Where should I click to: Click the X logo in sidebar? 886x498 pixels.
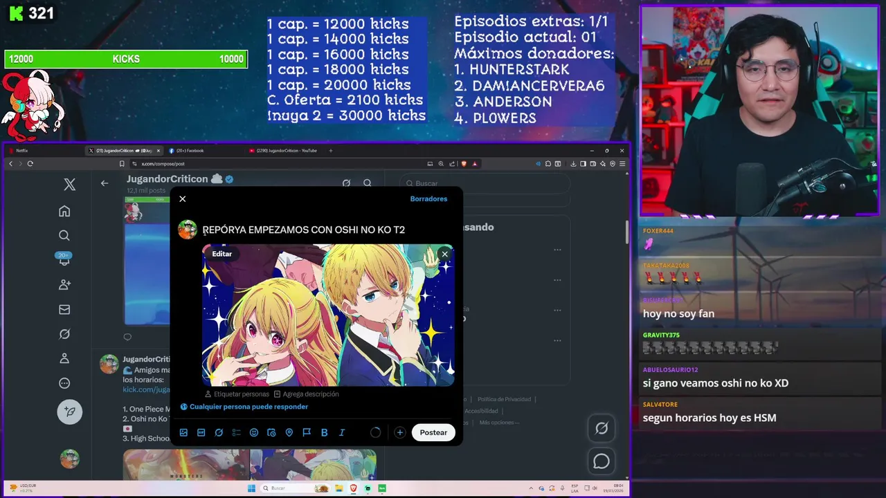pyautogui.click(x=70, y=185)
